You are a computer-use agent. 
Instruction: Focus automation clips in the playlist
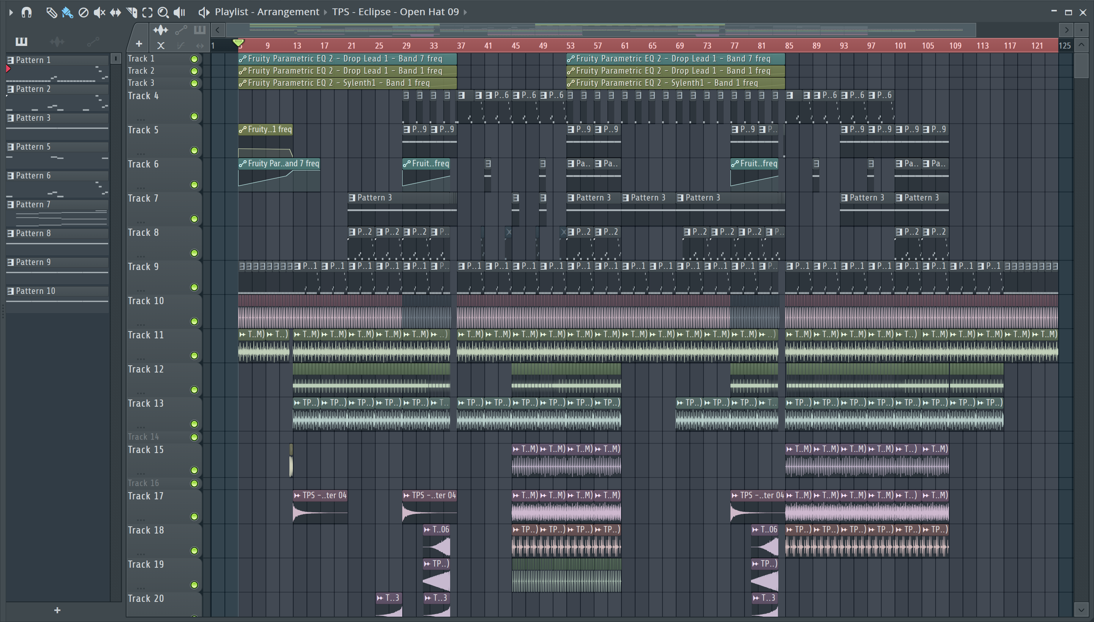coord(181,30)
